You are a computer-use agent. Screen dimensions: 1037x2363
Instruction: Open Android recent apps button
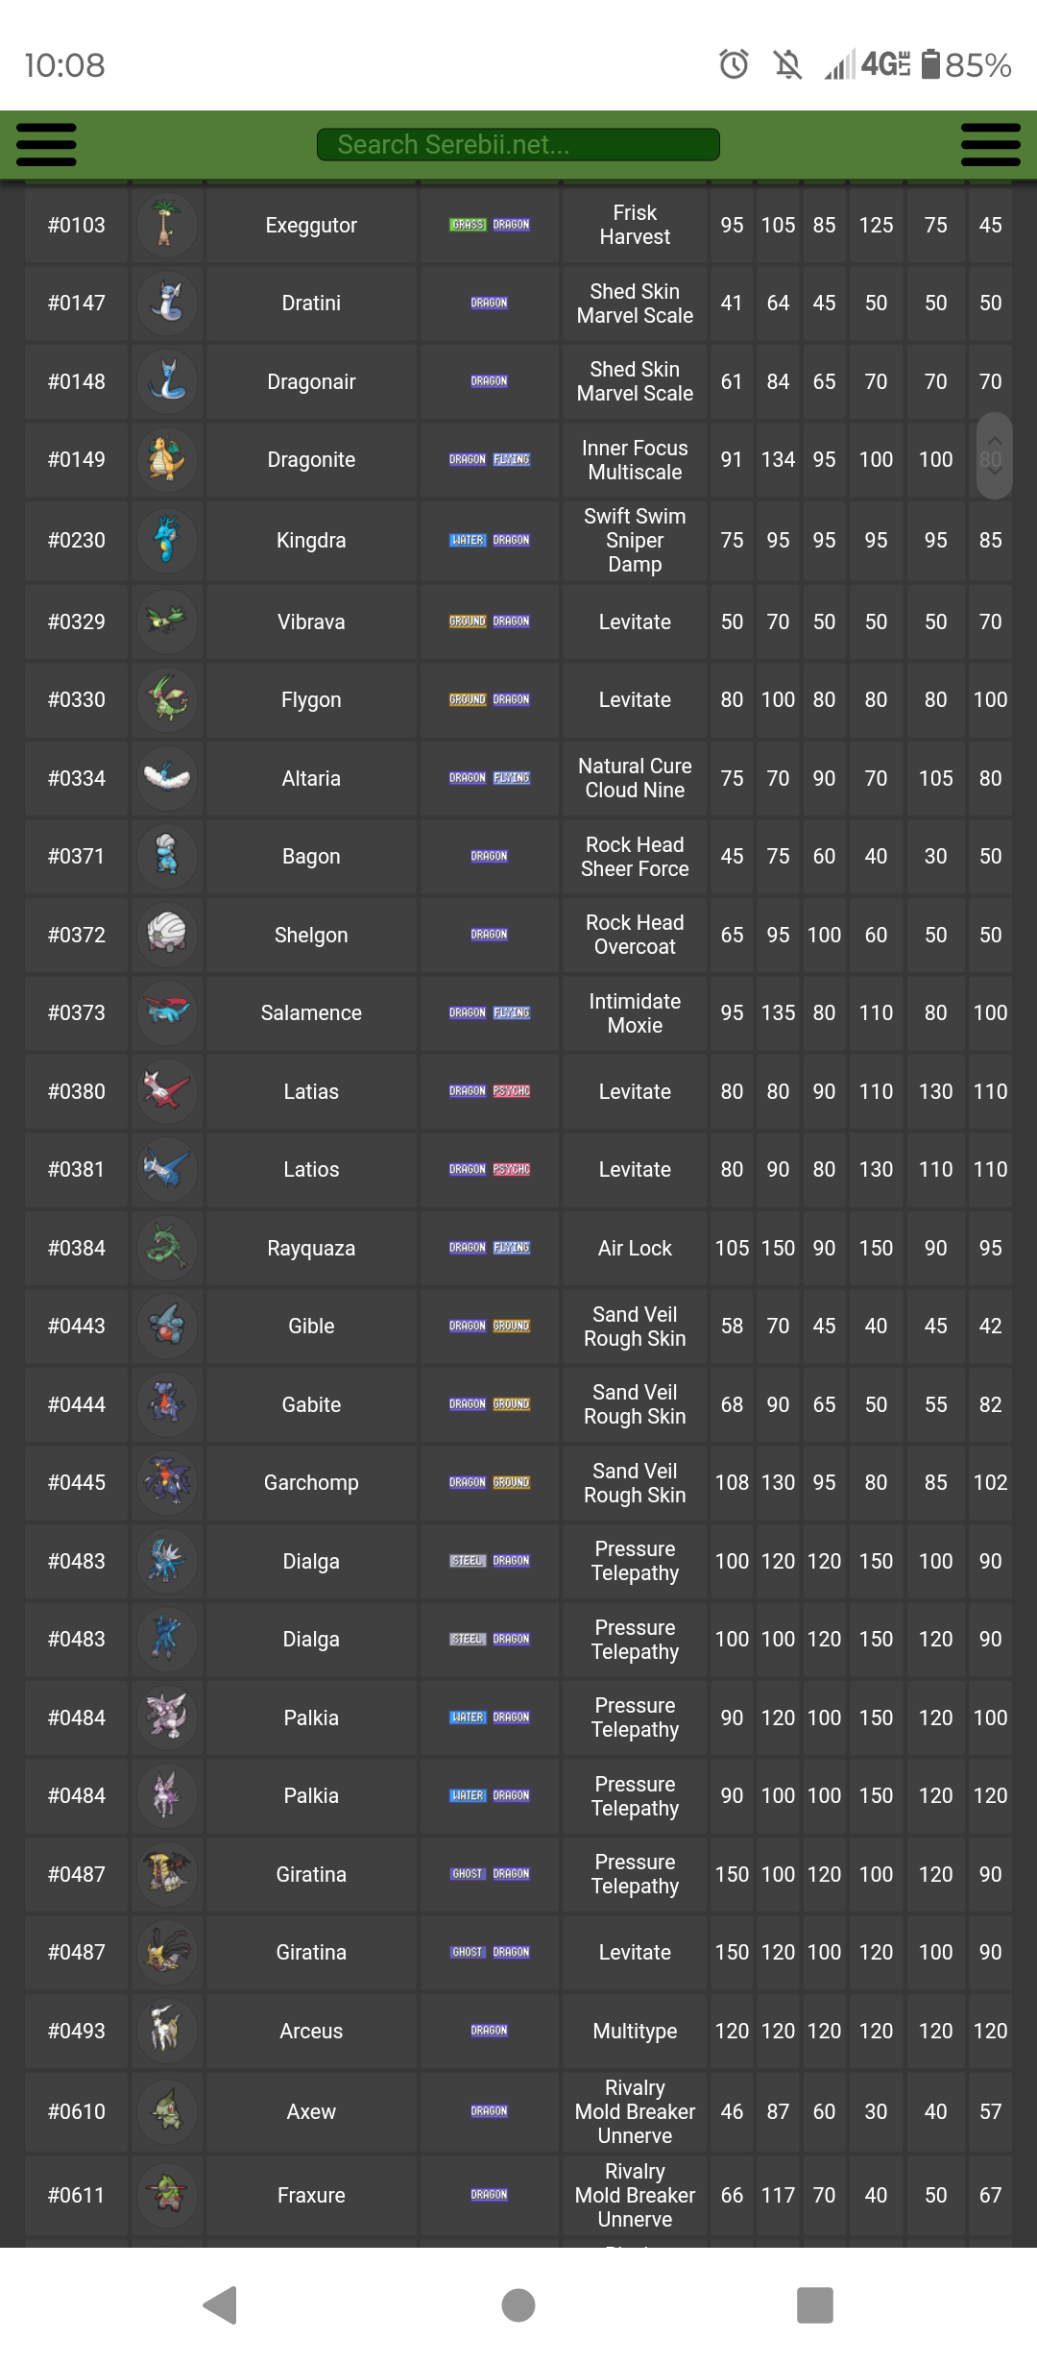tap(815, 2304)
